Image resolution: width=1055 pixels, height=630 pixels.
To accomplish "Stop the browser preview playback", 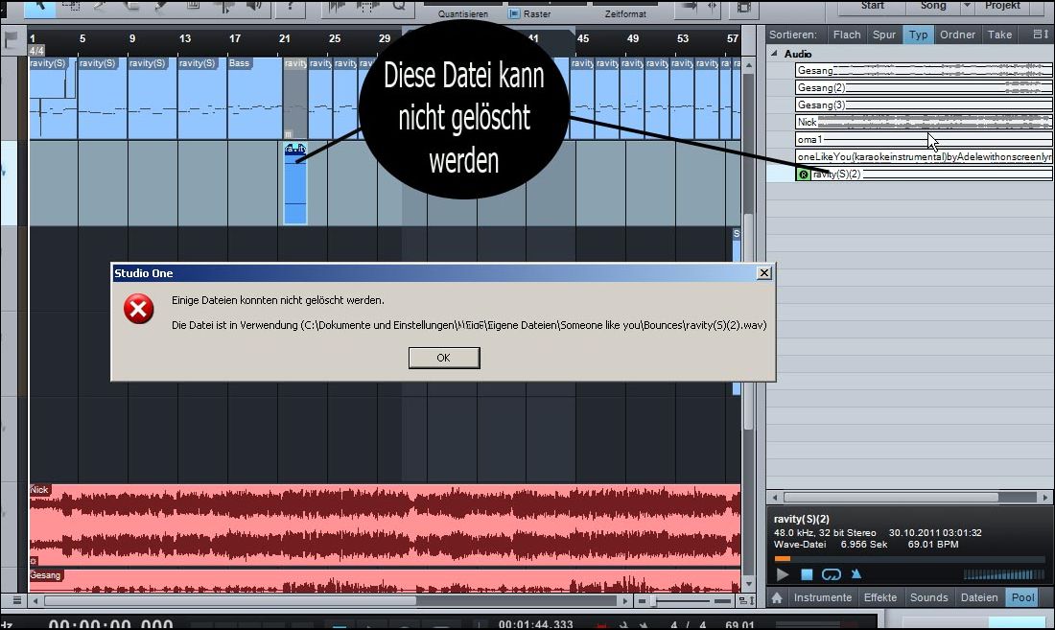I will click(x=807, y=575).
